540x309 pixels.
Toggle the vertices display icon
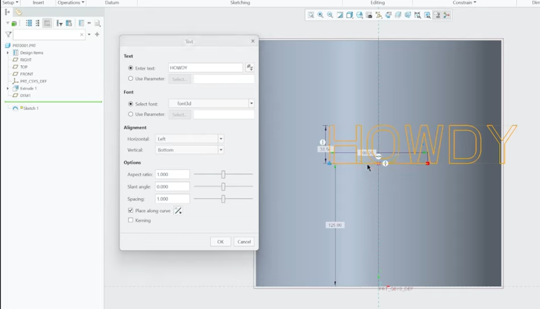point(446,15)
